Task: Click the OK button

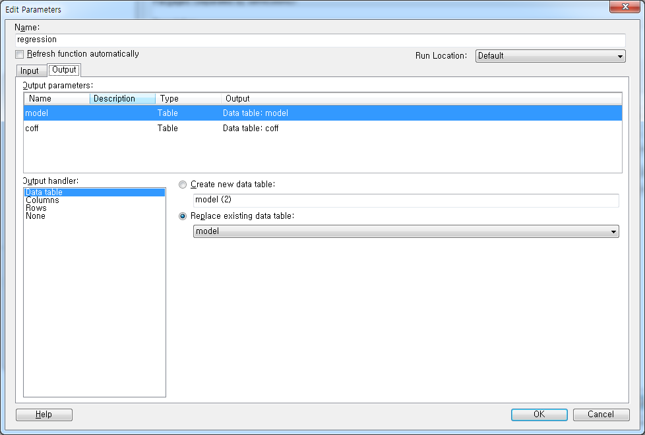Action: click(x=539, y=415)
